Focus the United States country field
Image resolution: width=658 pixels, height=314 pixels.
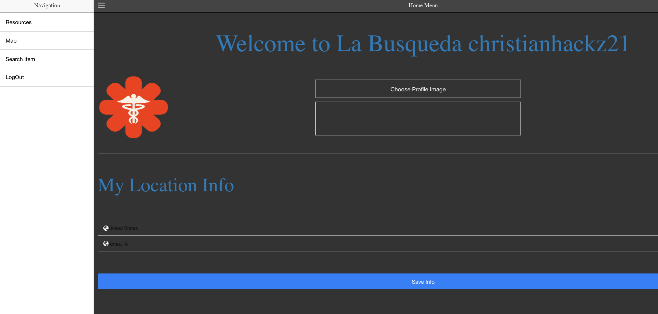[x=360, y=228]
